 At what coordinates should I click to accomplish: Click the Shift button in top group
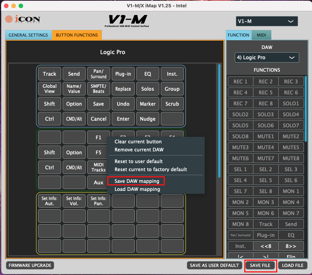[x=49, y=104]
